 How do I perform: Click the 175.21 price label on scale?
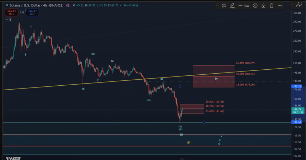(x=297, y=86)
